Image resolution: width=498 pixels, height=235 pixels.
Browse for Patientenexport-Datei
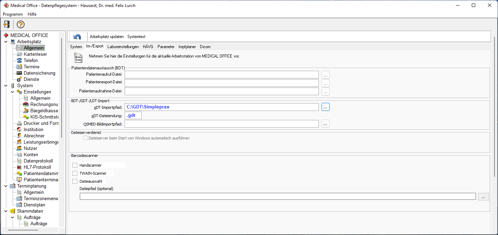point(325,83)
